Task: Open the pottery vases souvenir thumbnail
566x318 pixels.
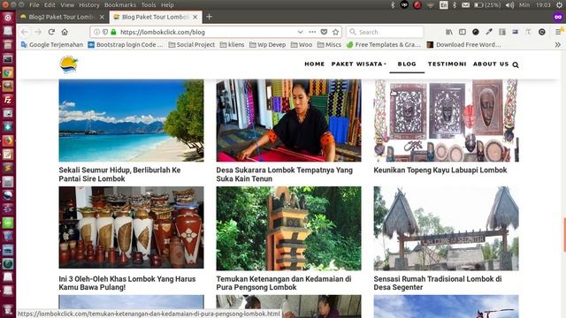Action: (x=132, y=228)
